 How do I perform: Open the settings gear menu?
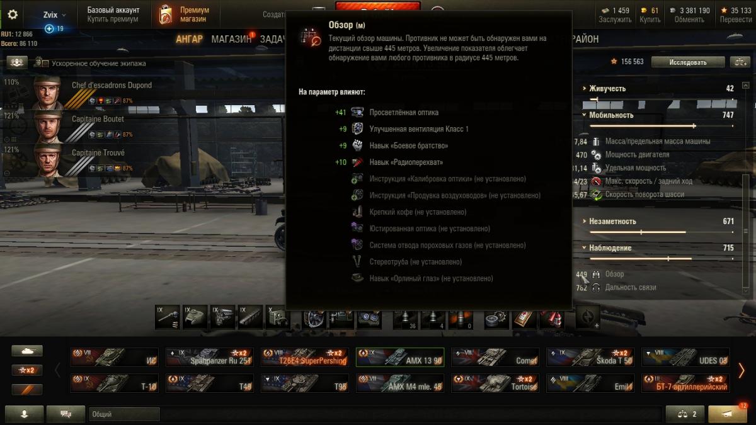click(x=13, y=14)
